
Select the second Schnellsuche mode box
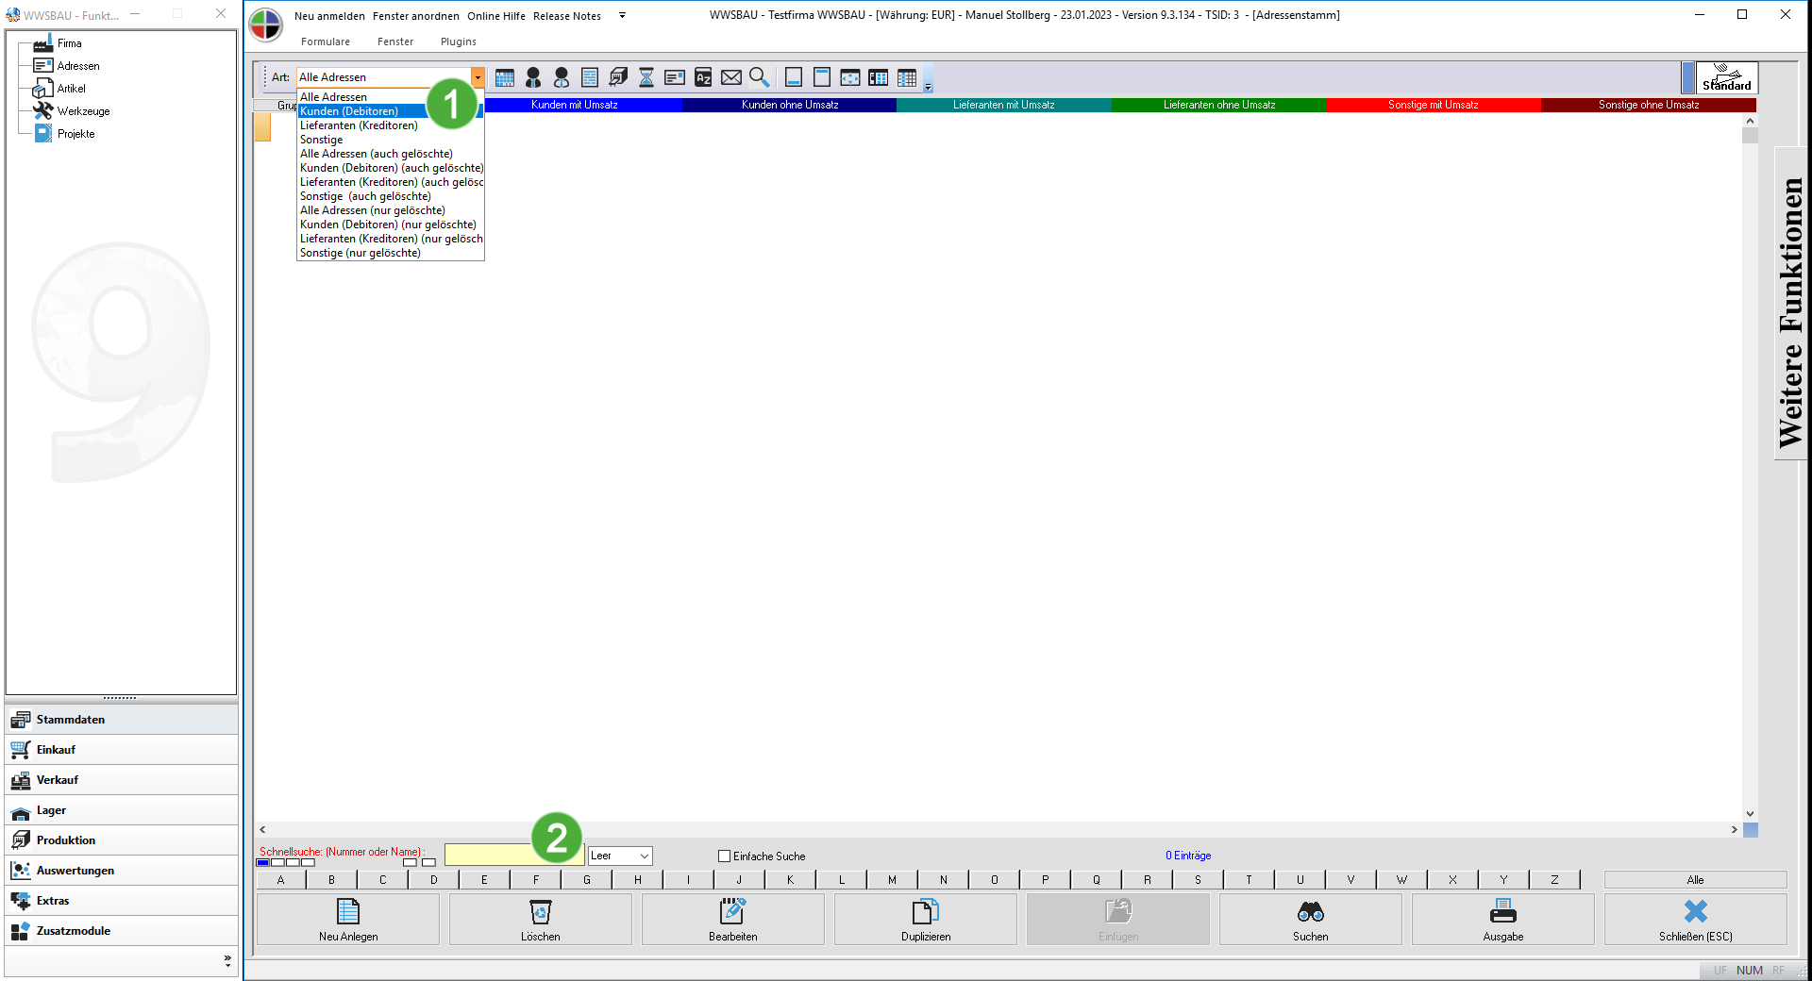point(278,862)
